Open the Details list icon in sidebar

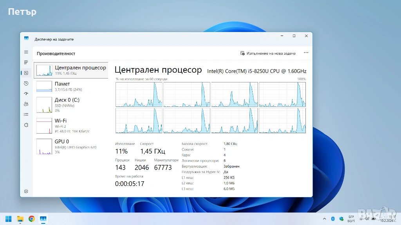26,114
